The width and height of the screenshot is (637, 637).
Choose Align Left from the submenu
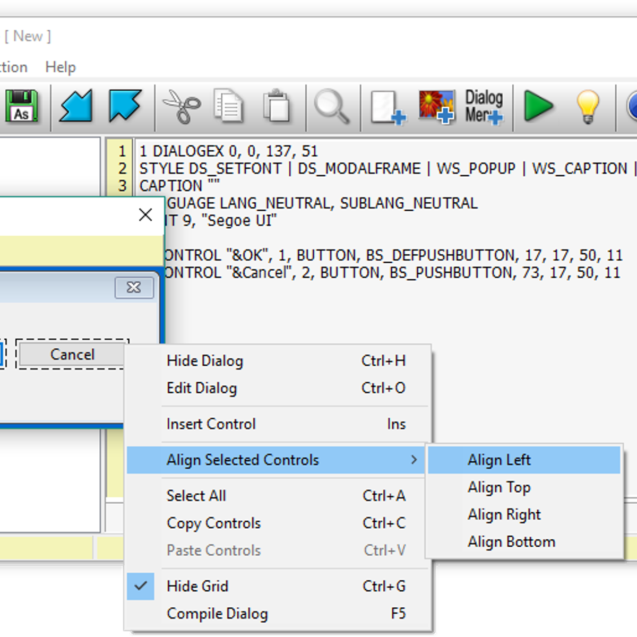click(499, 460)
